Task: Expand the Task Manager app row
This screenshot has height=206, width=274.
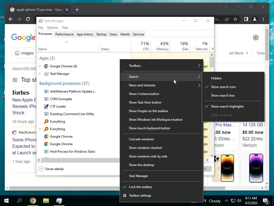Action: point(40,74)
